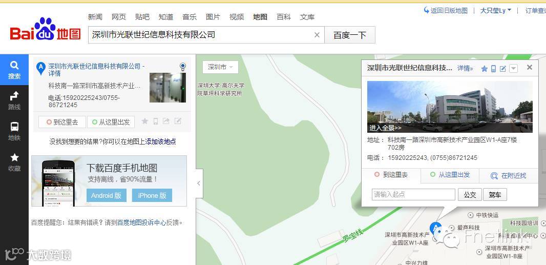Click the phone mockup in download banner
This screenshot has height=265, width=546.
pos(58,184)
